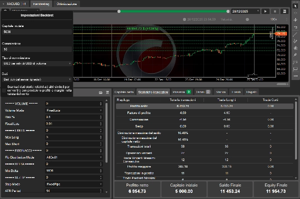Select the Fibonacci retracement tool

[295, 62]
